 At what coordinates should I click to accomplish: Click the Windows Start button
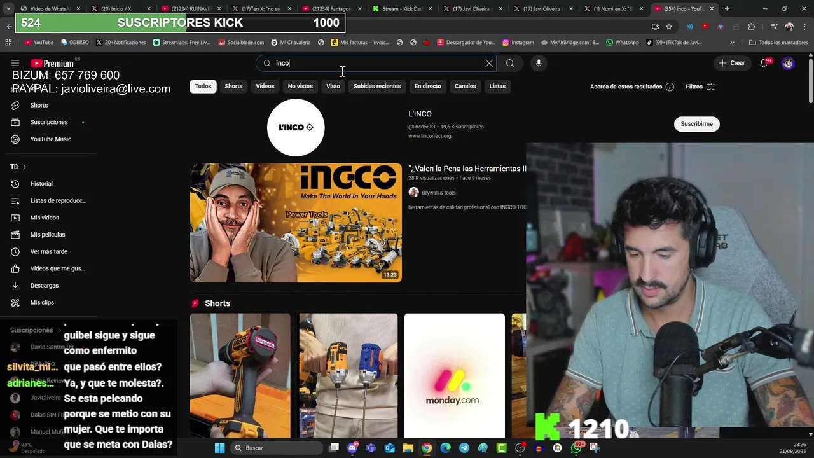pos(219,448)
